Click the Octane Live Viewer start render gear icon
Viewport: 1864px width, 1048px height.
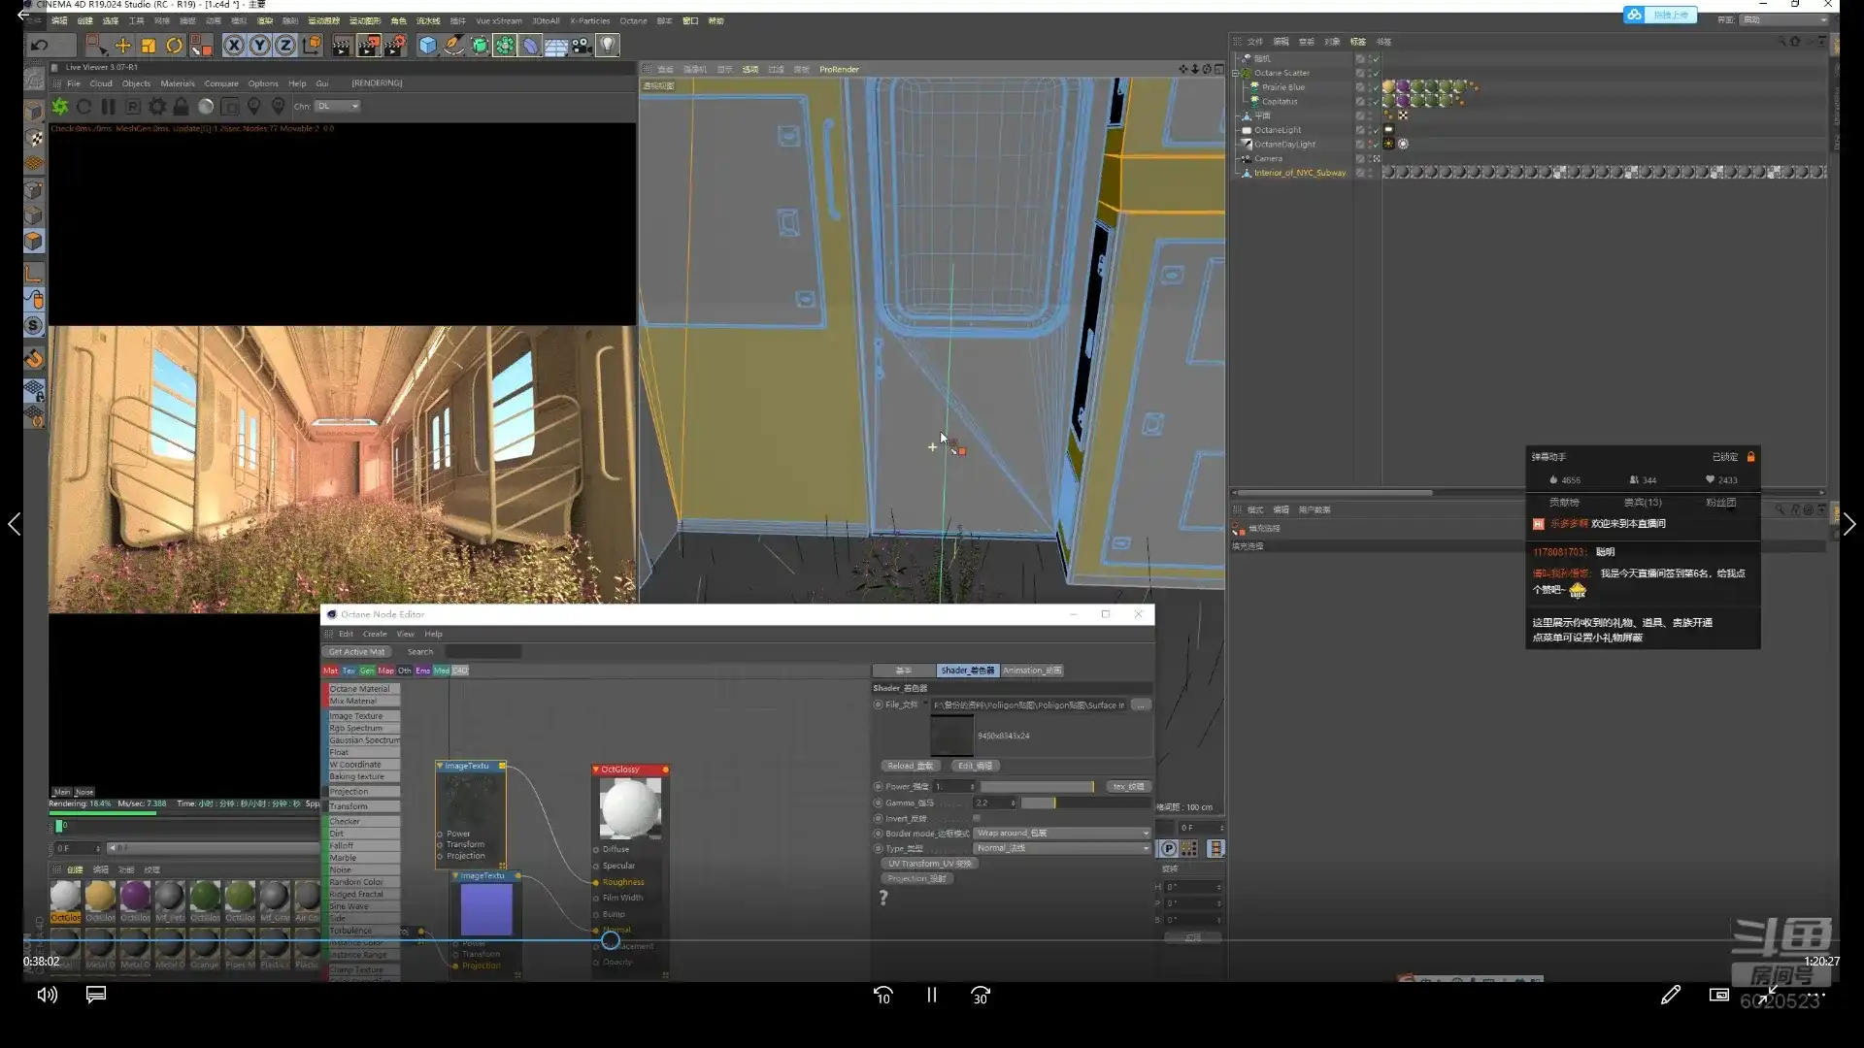click(x=60, y=107)
